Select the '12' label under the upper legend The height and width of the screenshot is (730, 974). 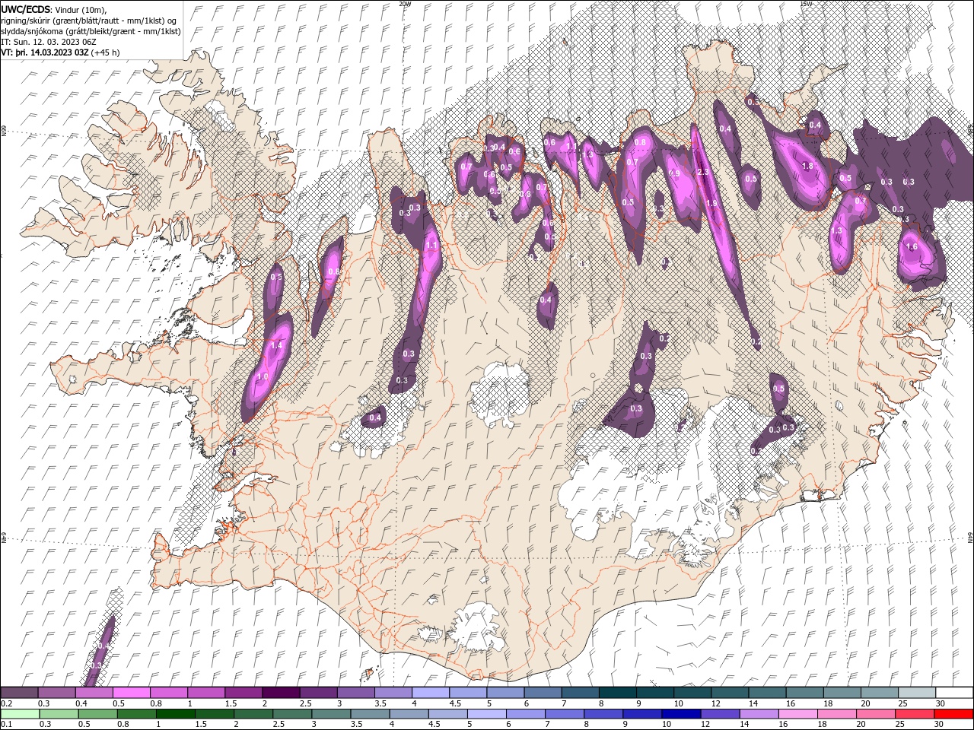715,703
